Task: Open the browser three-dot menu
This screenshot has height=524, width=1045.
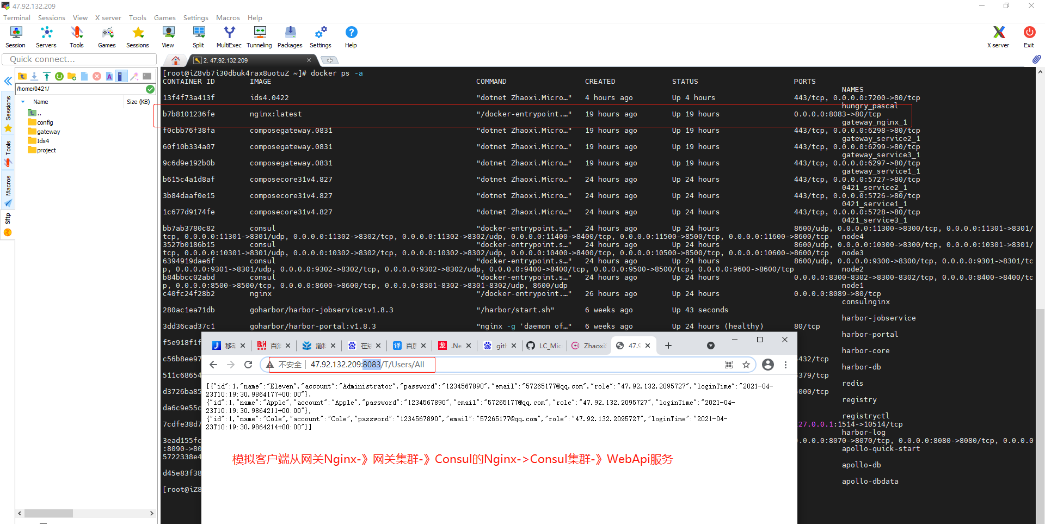Action: tap(785, 365)
